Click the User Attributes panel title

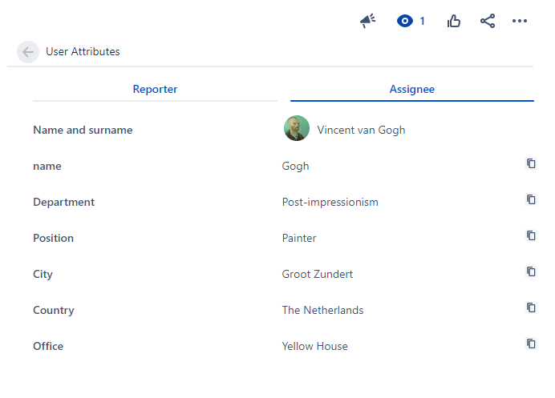coord(83,52)
